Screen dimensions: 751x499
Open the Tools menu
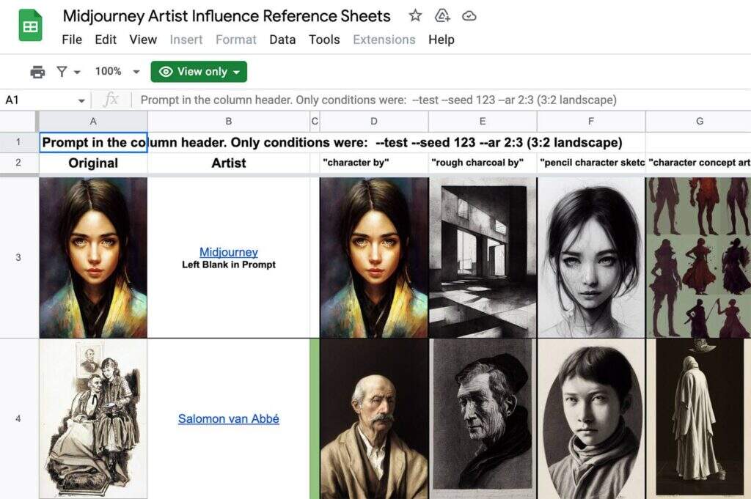point(324,40)
